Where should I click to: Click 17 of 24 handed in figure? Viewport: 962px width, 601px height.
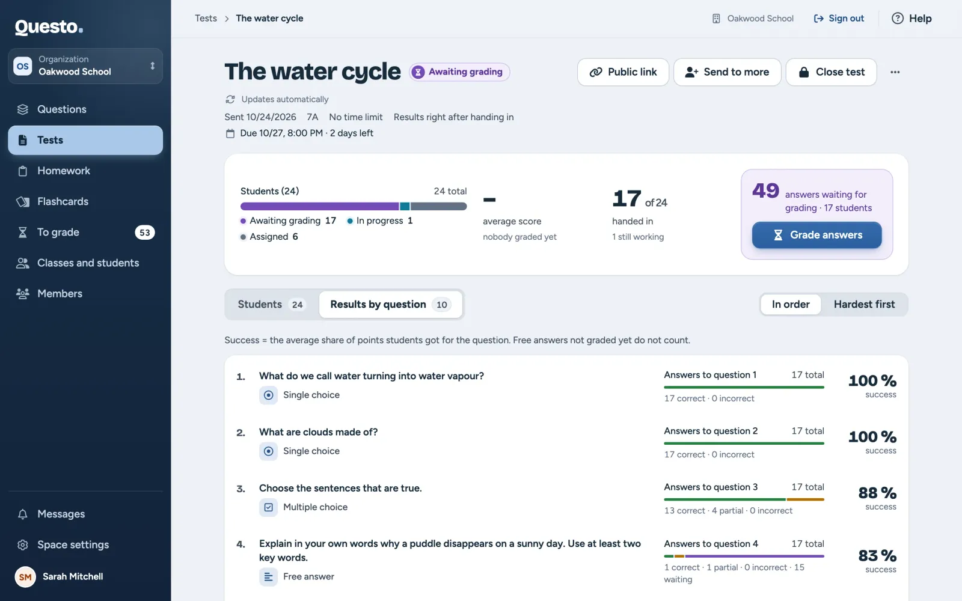point(640,199)
